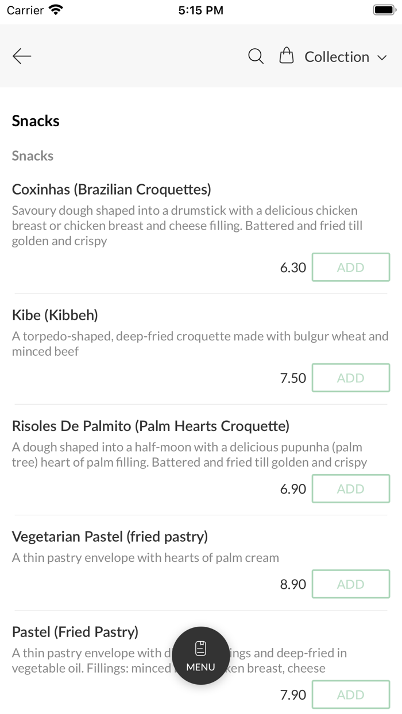
Task: View the Kibe (Kibbeh) description
Action: (x=200, y=343)
